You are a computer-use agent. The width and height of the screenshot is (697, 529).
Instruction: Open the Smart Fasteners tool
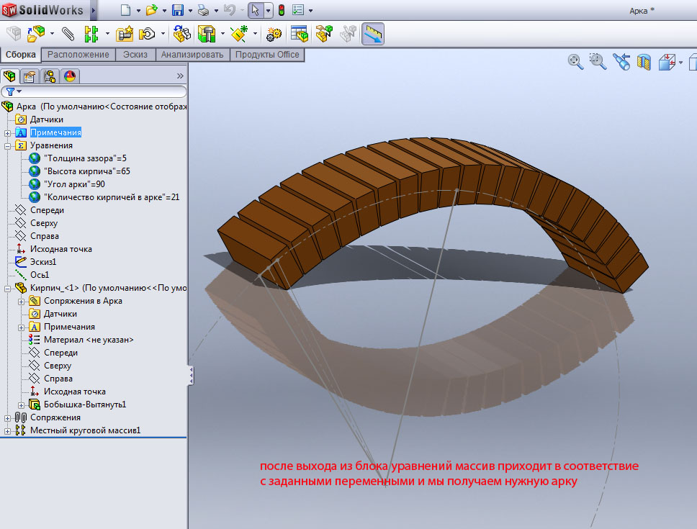click(x=125, y=34)
